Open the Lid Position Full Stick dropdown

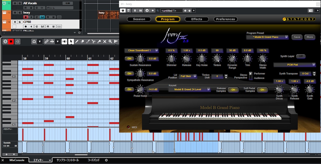(188, 76)
